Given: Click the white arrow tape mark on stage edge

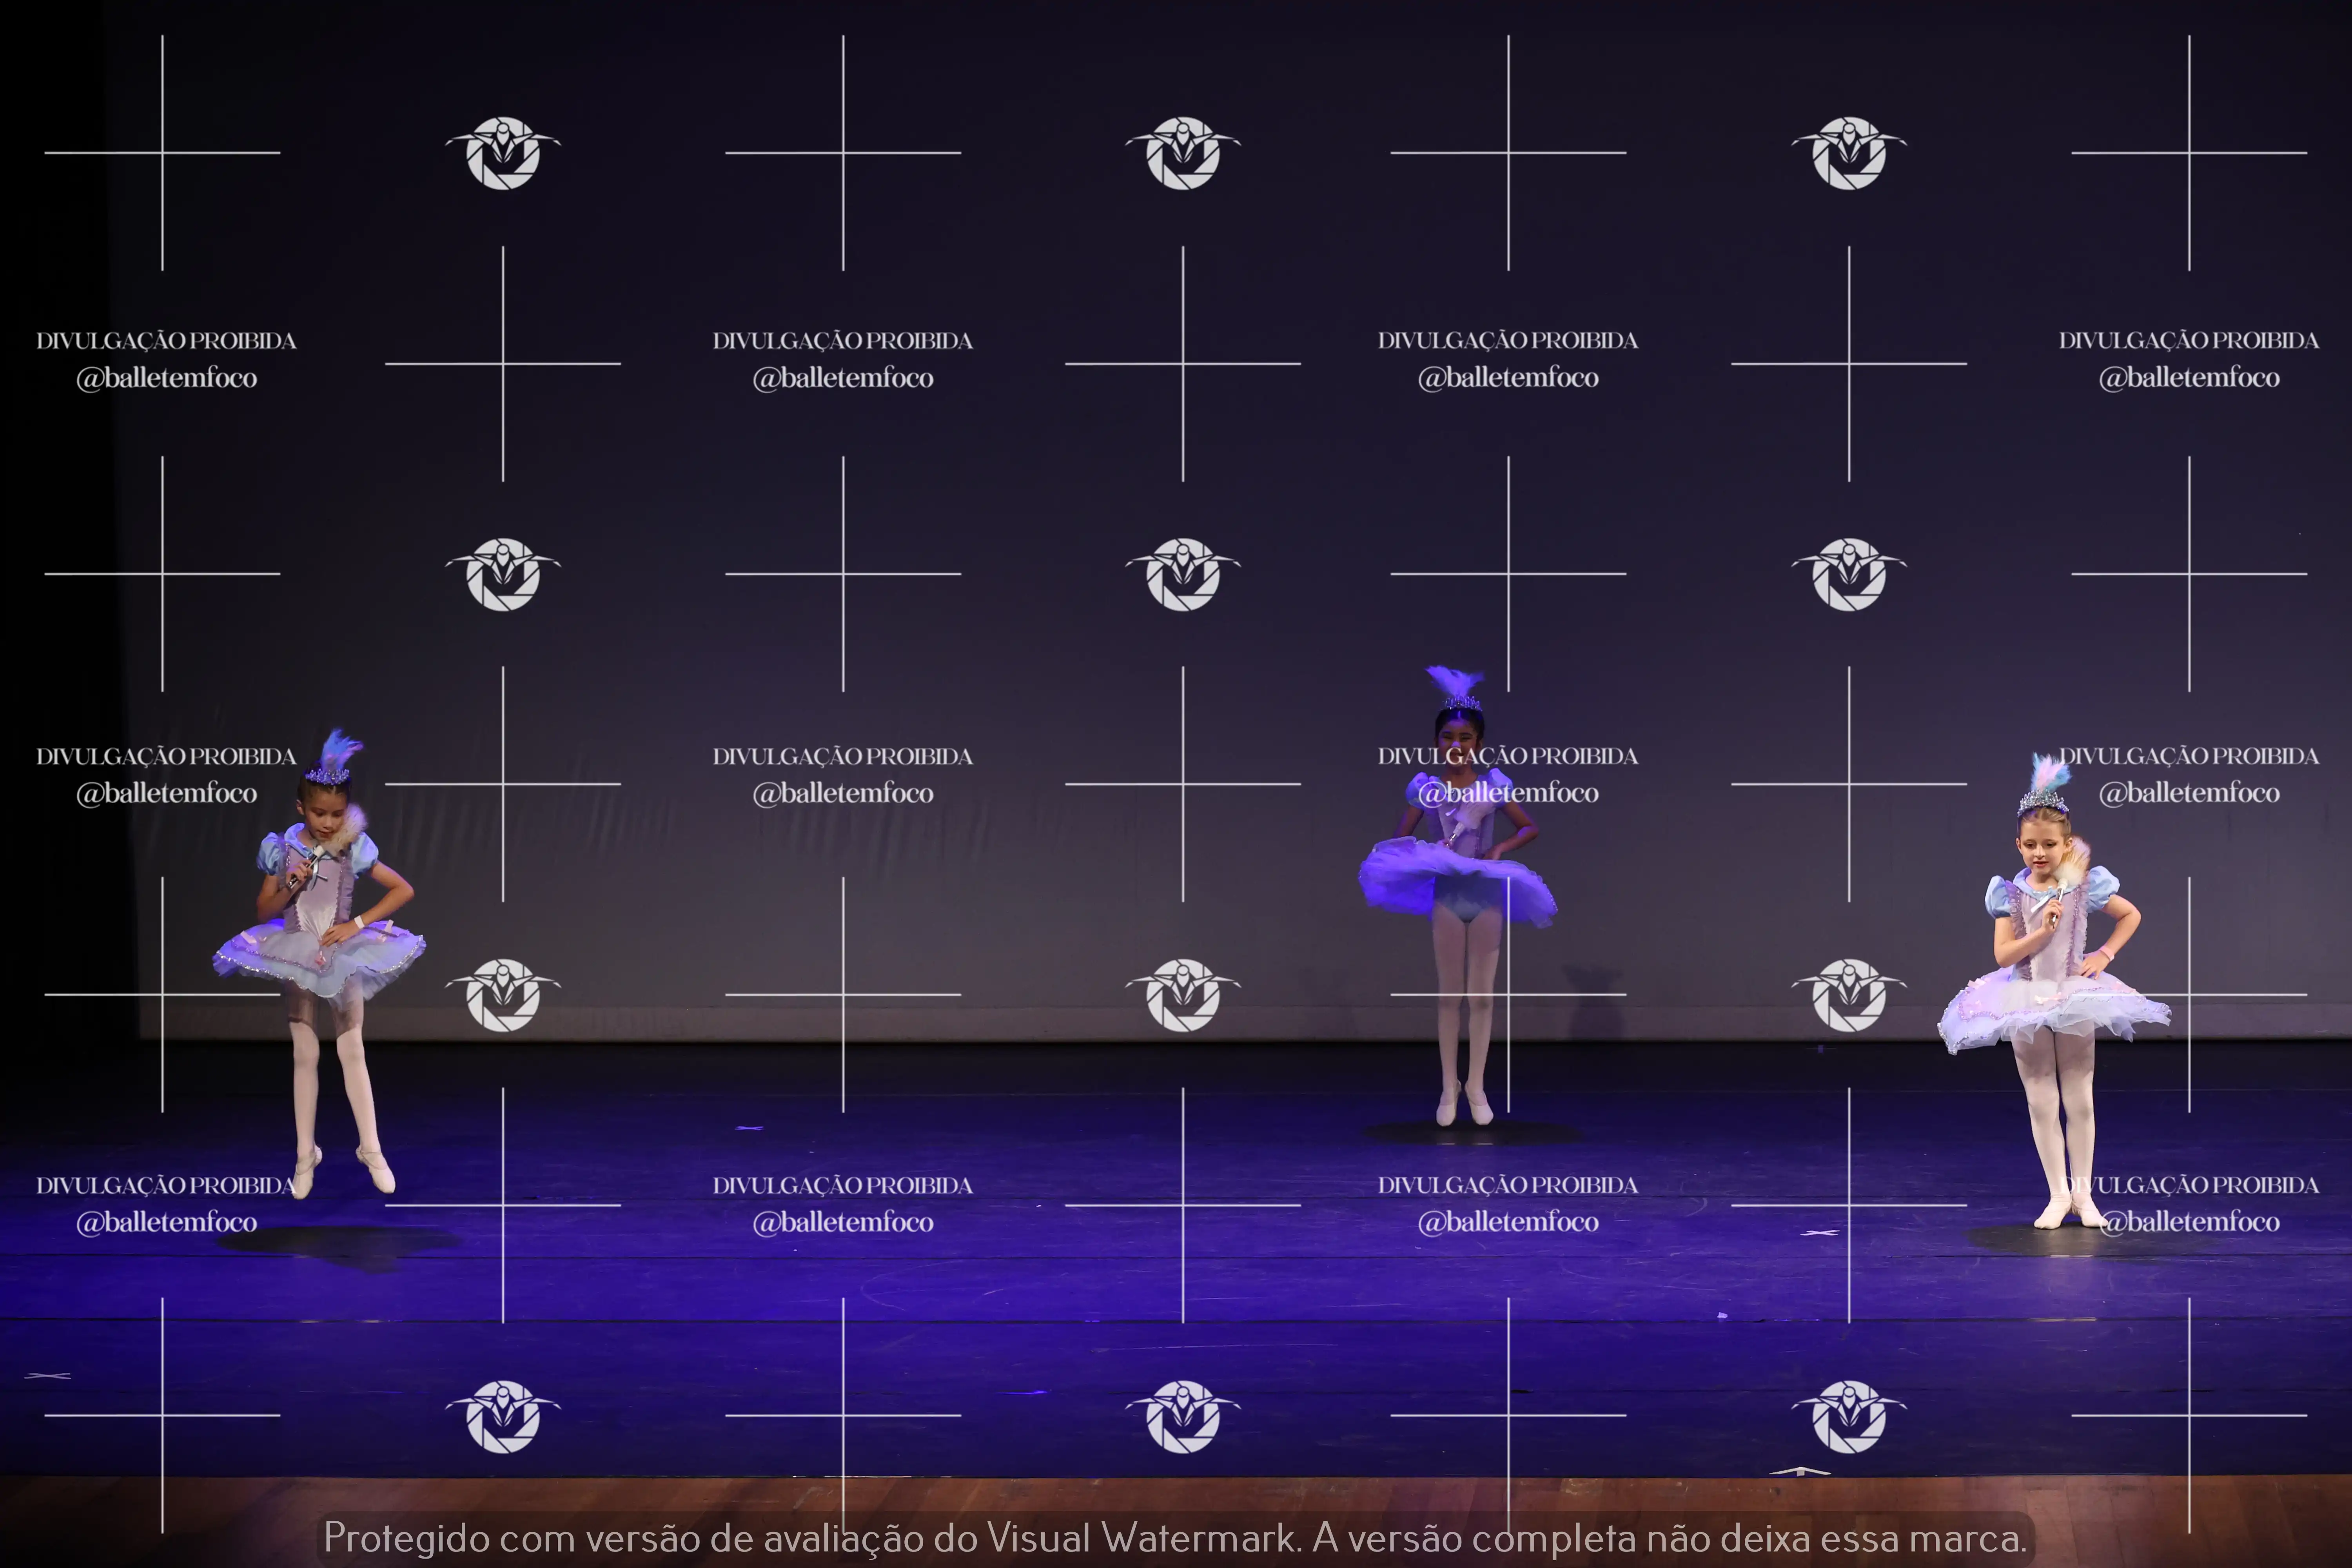Looking at the screenshot, I should pos(1800,1472).
